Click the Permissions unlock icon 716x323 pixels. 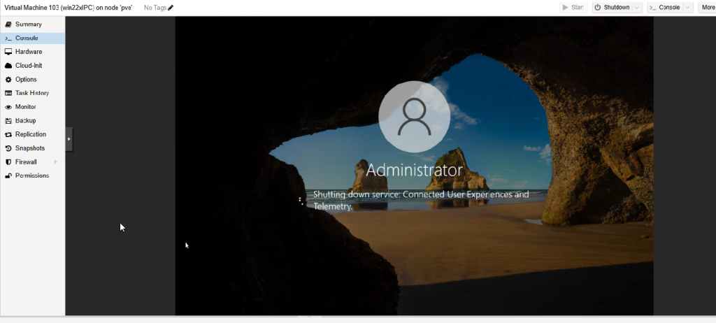pyautogui.click(x=8, y=175)
